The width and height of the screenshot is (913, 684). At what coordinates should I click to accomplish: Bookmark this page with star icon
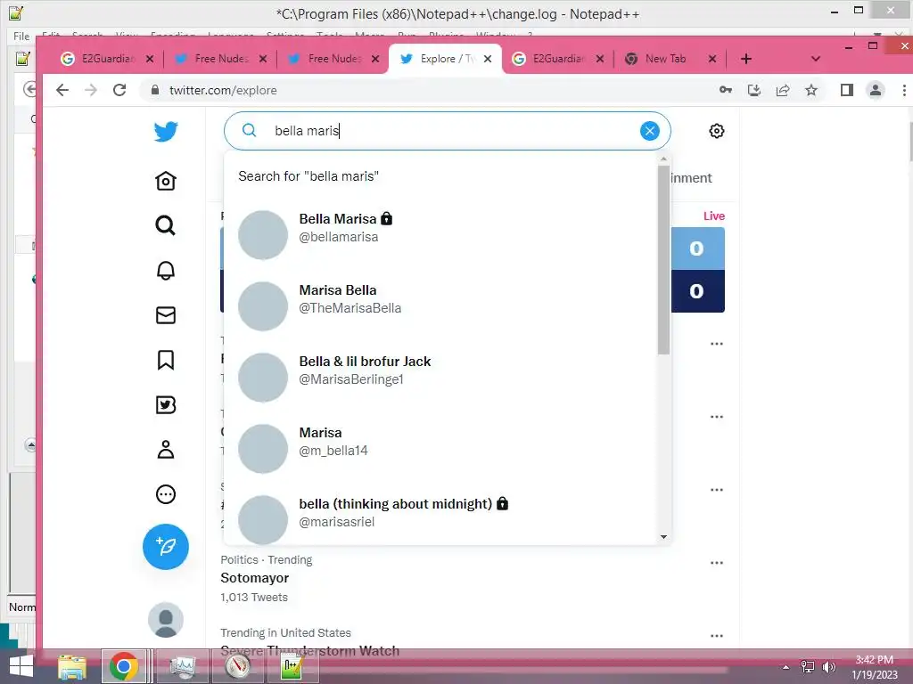click(x=811, y=90)
